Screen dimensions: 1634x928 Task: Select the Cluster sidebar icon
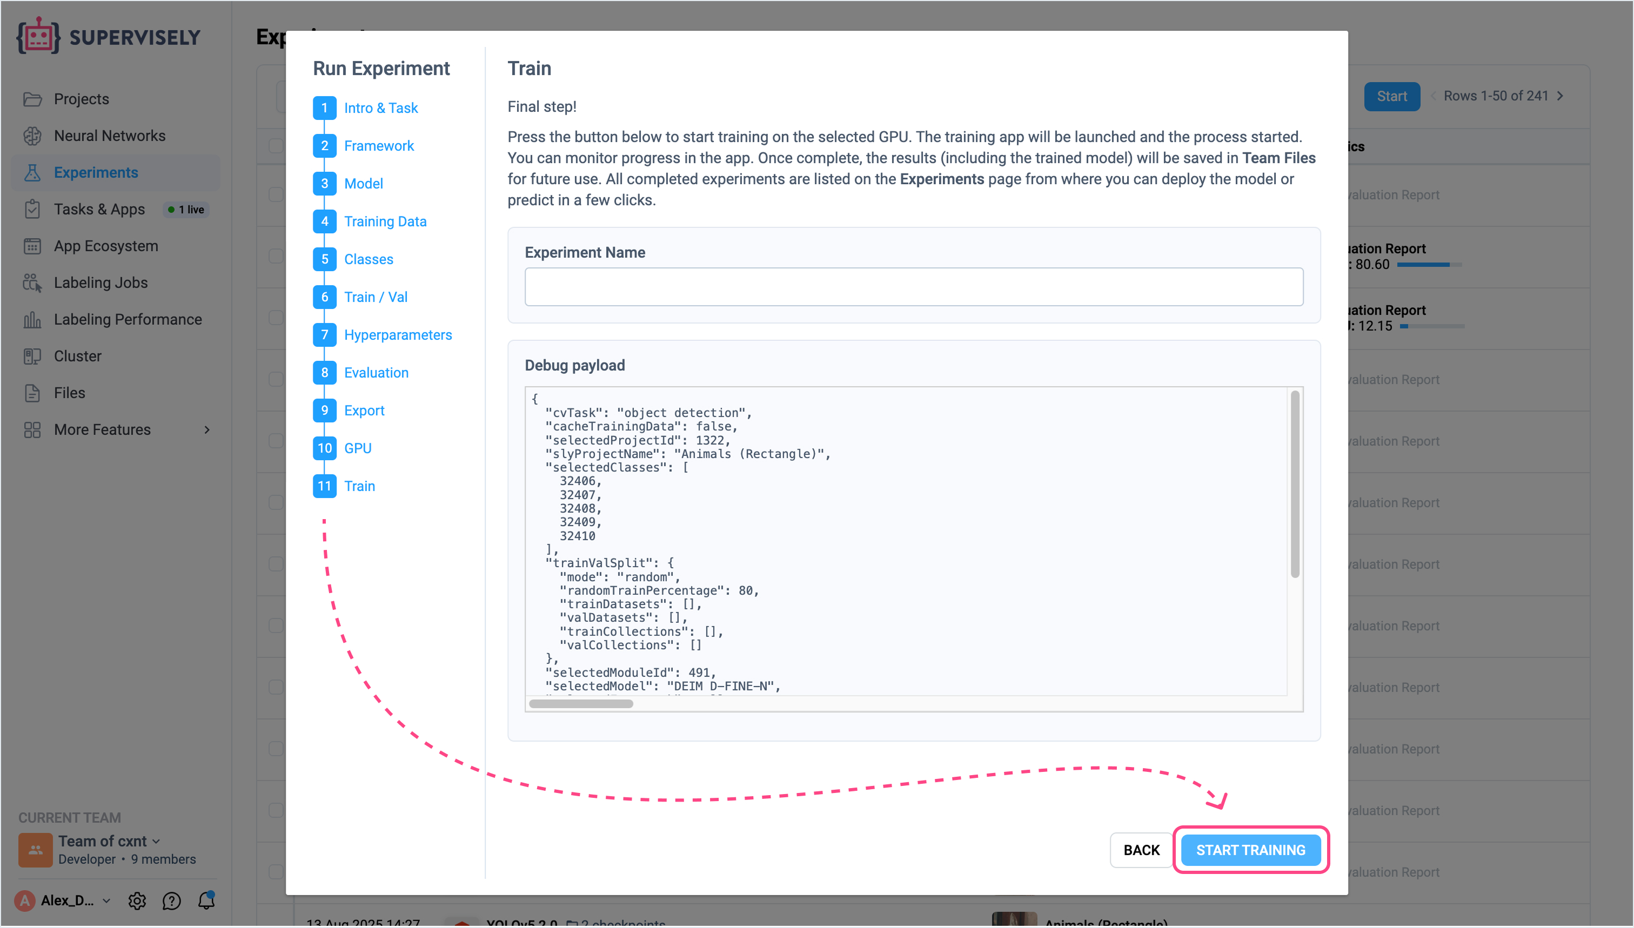coord(32,355)
